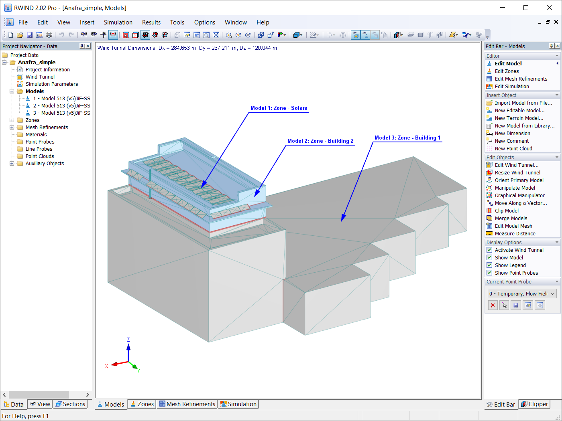Screen dimensions: 562x421
Task: Expand the Zones item in the project tree
Action: coord(12,120)
